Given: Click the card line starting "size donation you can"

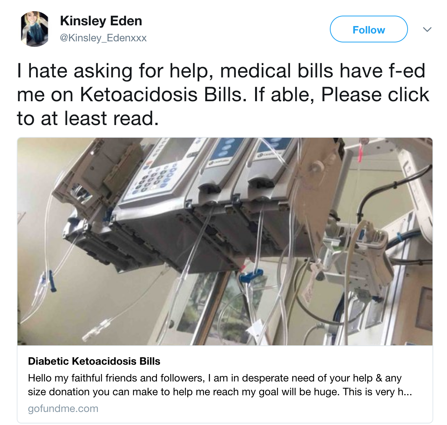Looking at the screenshot, I should click(220, 392).
